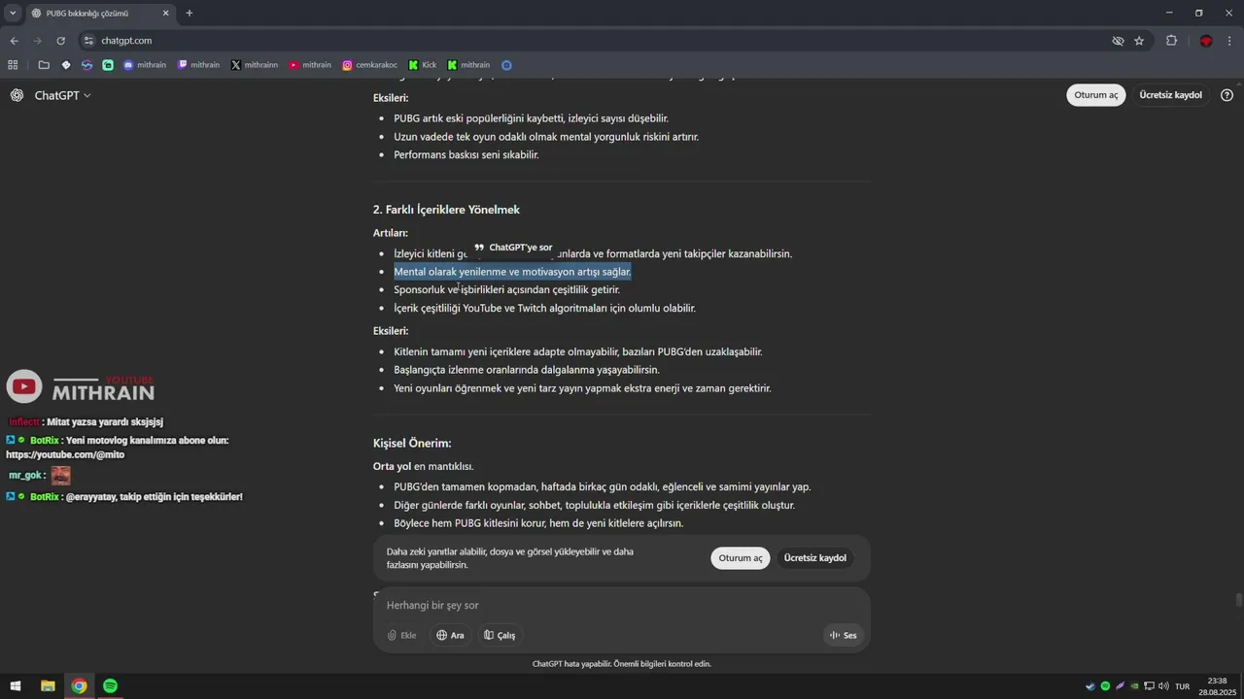Open the browser extensions puzzle icon
The width and height of the screenshot is (1244, 699).
tap(1171, 41)
